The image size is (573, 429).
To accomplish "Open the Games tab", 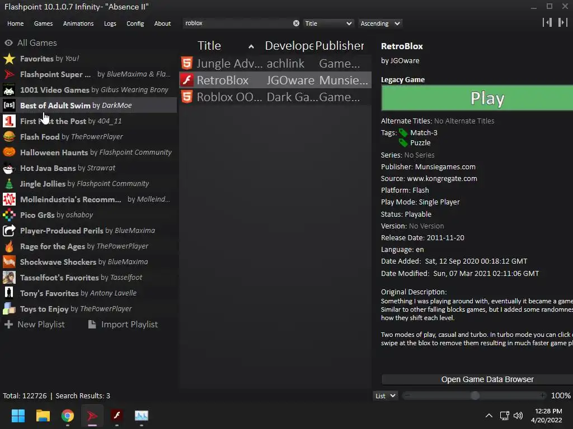I will 43,23.
